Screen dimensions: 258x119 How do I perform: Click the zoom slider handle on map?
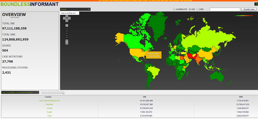pyautogui.click(x=67, y=41)
